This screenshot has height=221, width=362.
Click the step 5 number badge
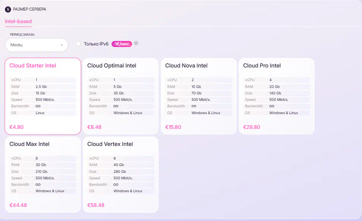(x=8, y=9)
